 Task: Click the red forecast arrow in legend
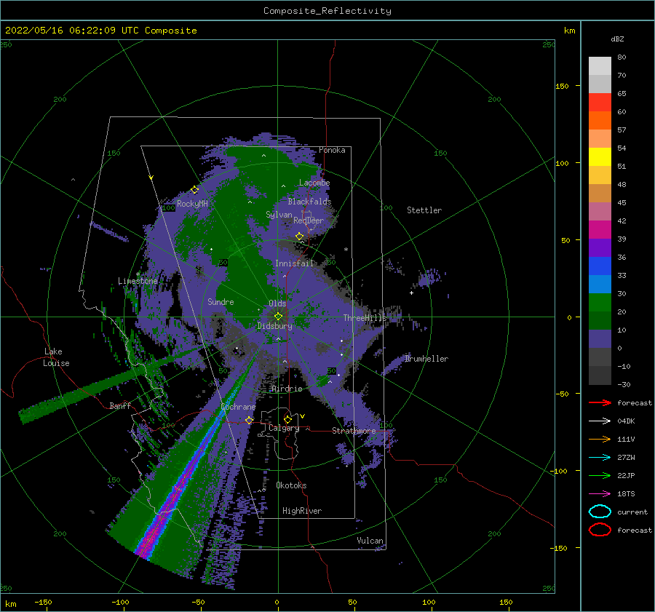(600, 402)
